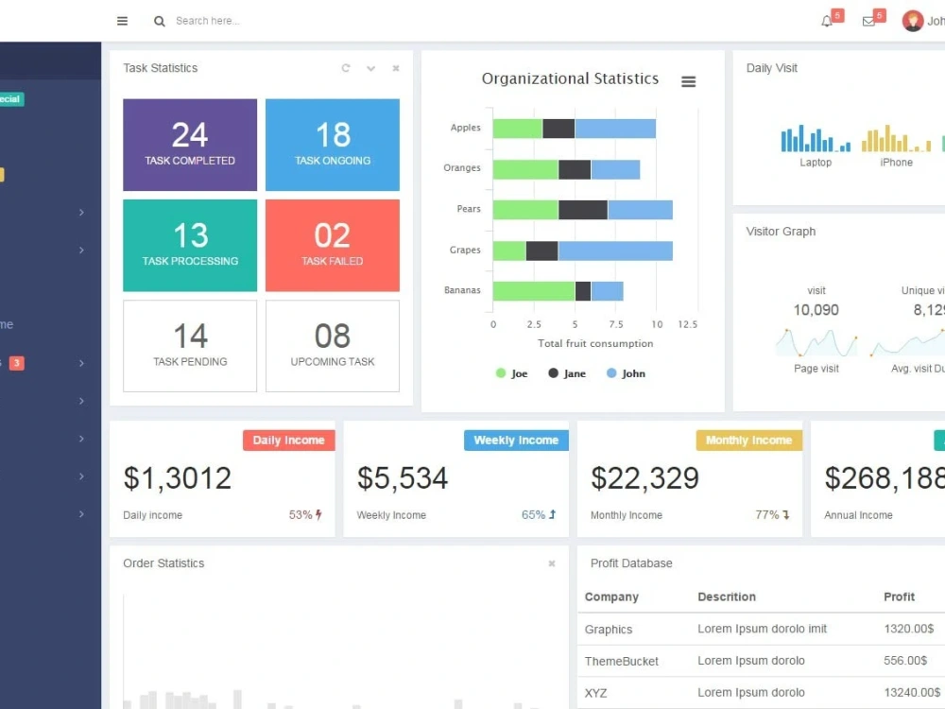Image resolution: width=945 pixels, height=709 pixels.
Task: Toggle the Joe legend series
Action: (511, 373)
